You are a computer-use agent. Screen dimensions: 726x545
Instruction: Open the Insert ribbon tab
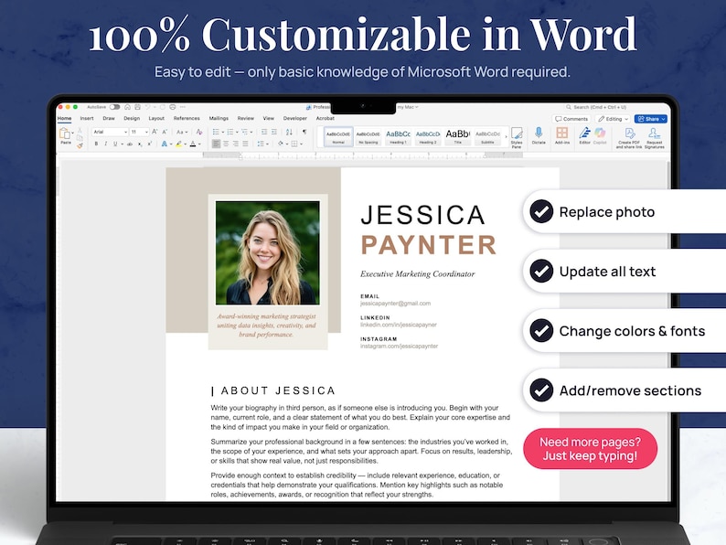(x=87, y=119)
